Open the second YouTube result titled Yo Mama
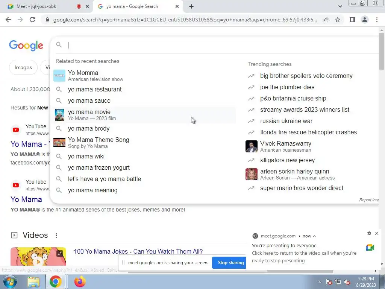The width and height of the screenshot is (385, 289). pos(26,199)
